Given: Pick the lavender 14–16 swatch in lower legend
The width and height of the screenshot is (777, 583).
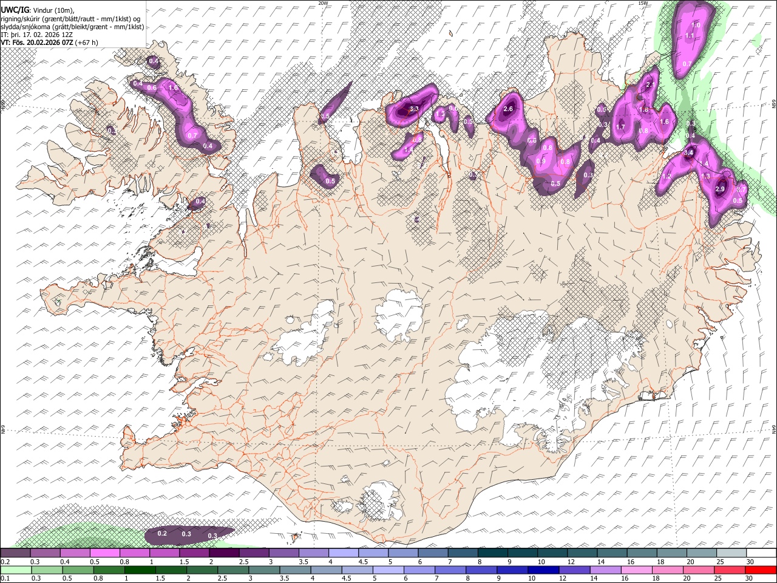Looking at the screenshot, I should coord(605,570).
